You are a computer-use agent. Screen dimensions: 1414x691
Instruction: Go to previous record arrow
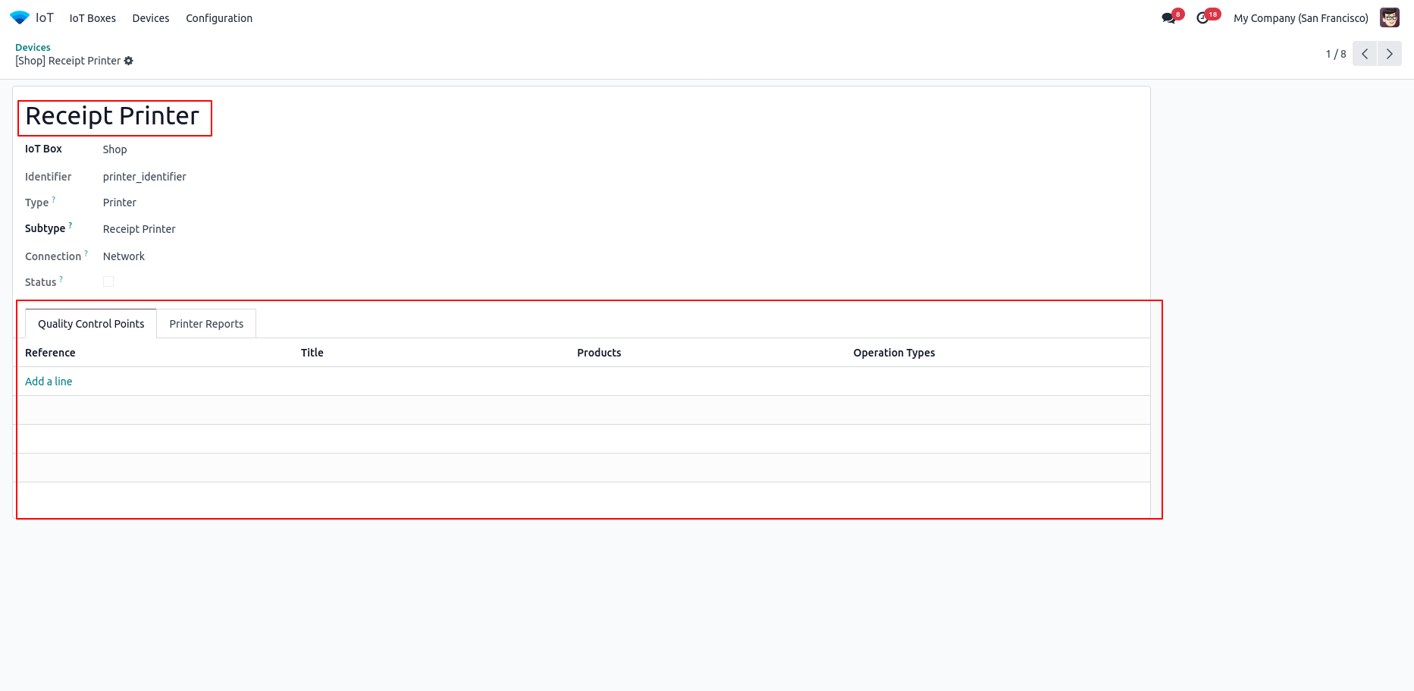click(1365, 54)
